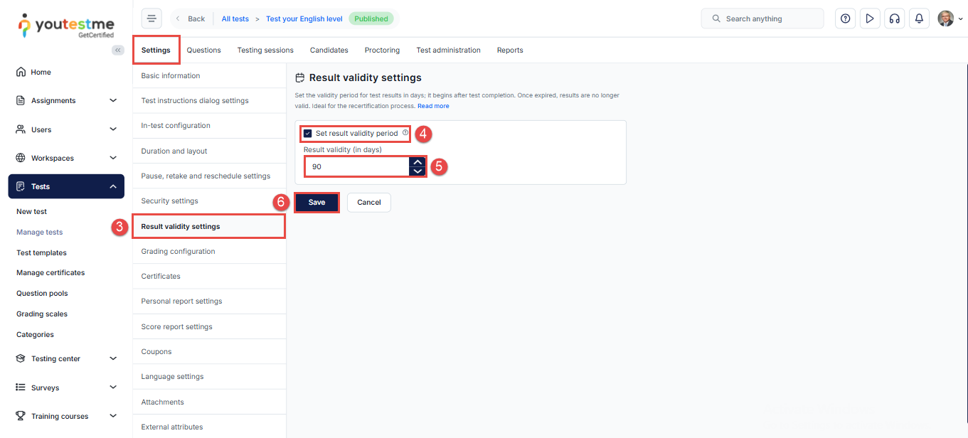The height and width of the screenshot is (438, 968).
Task: Open the headset support icon
Action: pos(894,18)
